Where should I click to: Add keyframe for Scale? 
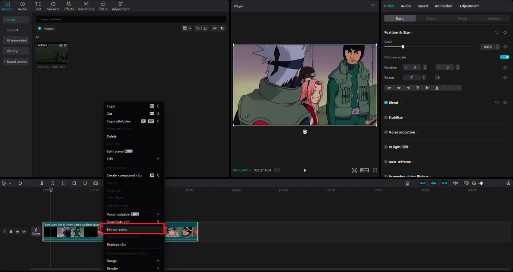(x=505, y=47)
